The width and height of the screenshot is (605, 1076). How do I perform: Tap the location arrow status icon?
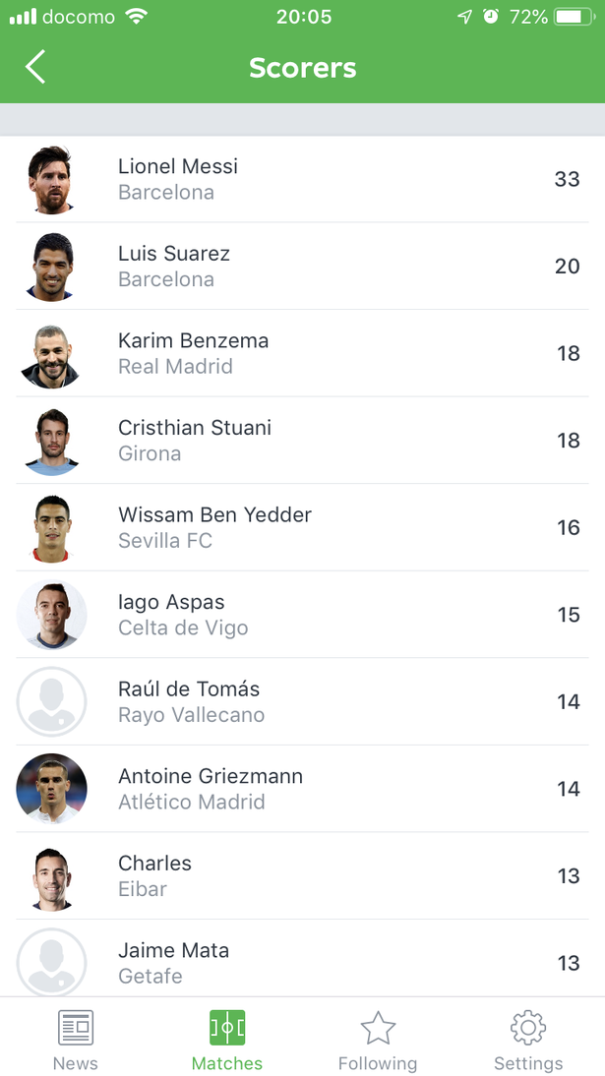(465, 17)
